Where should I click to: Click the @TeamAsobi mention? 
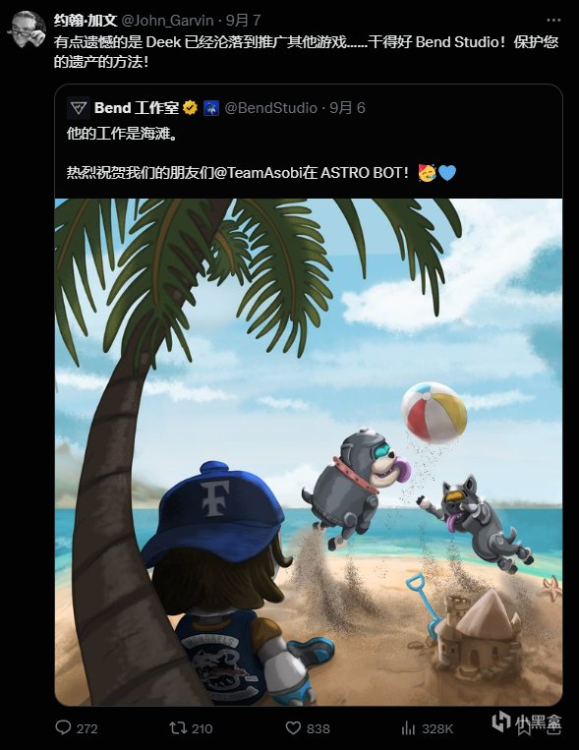[x=259, y=172]
